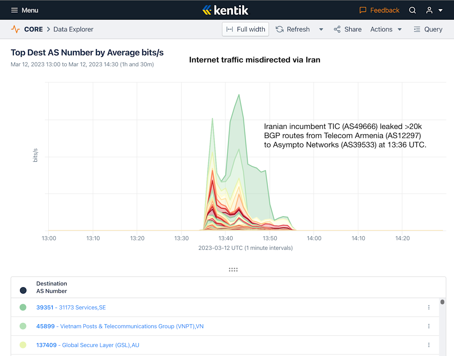Viewport: 454px width, 356px height.
Task: Open 39351 - 31173 Services,SE link
Action: tap(71, 307)
